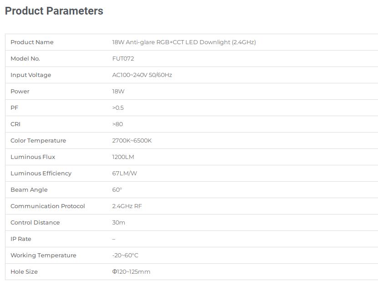The image size is (378, 286).
Task: Click the Power row label
Action: pos(20,92)
